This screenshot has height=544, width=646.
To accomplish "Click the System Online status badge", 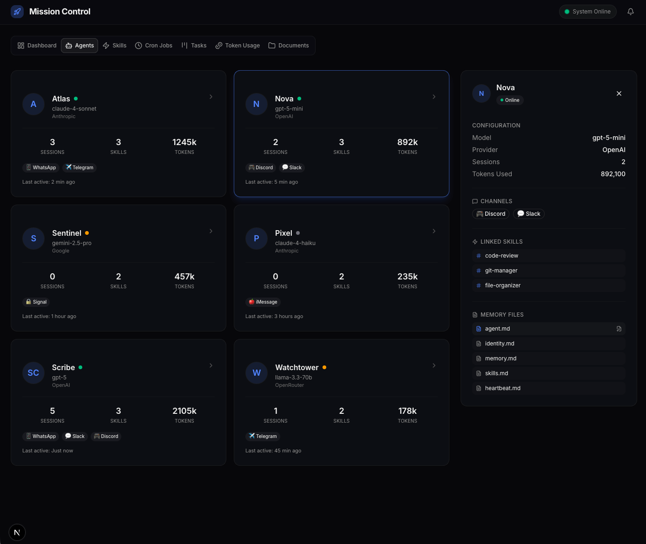I will 587,12.
